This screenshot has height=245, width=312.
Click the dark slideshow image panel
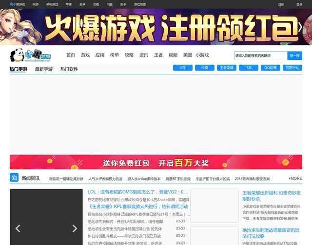point(46,217)
